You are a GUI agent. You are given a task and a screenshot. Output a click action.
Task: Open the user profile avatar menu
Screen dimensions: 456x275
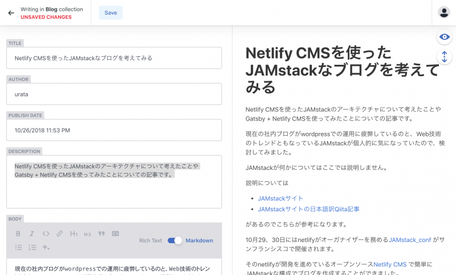[443, 13]
